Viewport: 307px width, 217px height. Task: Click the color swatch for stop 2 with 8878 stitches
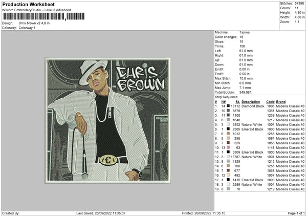228,111
